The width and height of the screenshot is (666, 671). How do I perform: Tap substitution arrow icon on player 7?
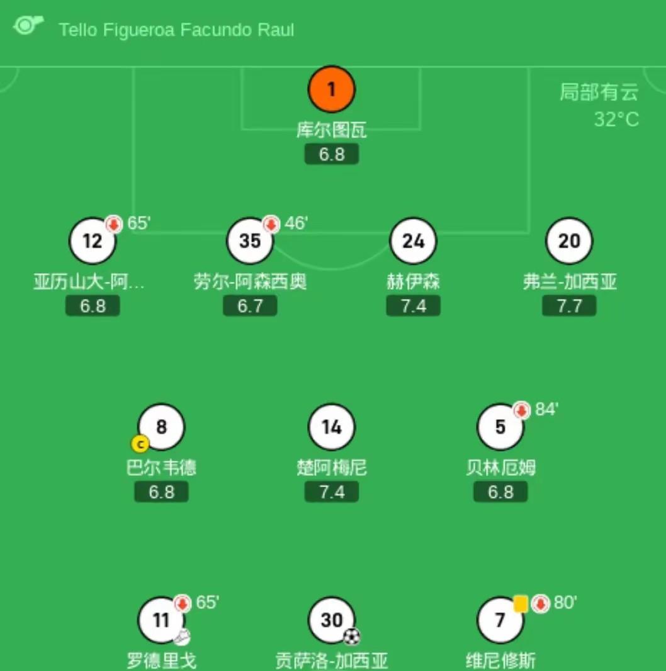[540, 604]
